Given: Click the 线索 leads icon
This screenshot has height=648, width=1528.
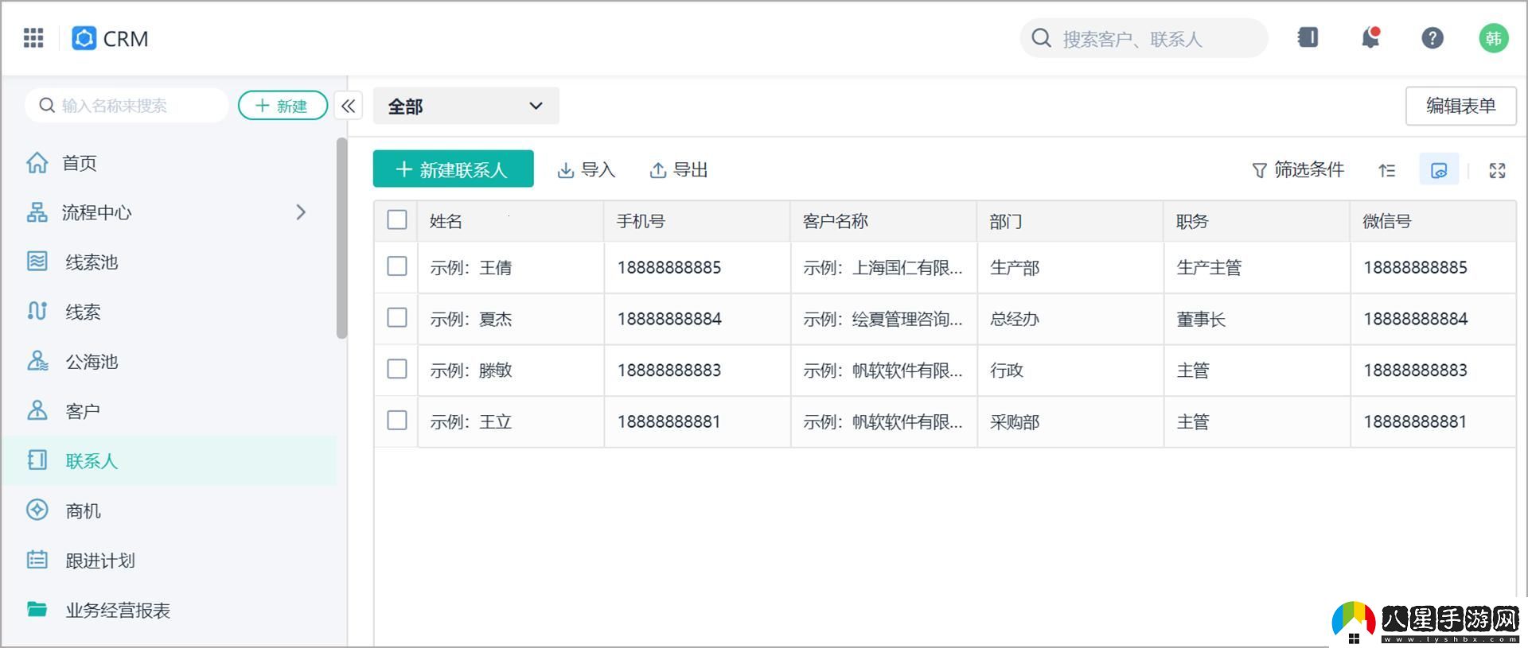Looking at the screenshot, I should click(37, 311).
